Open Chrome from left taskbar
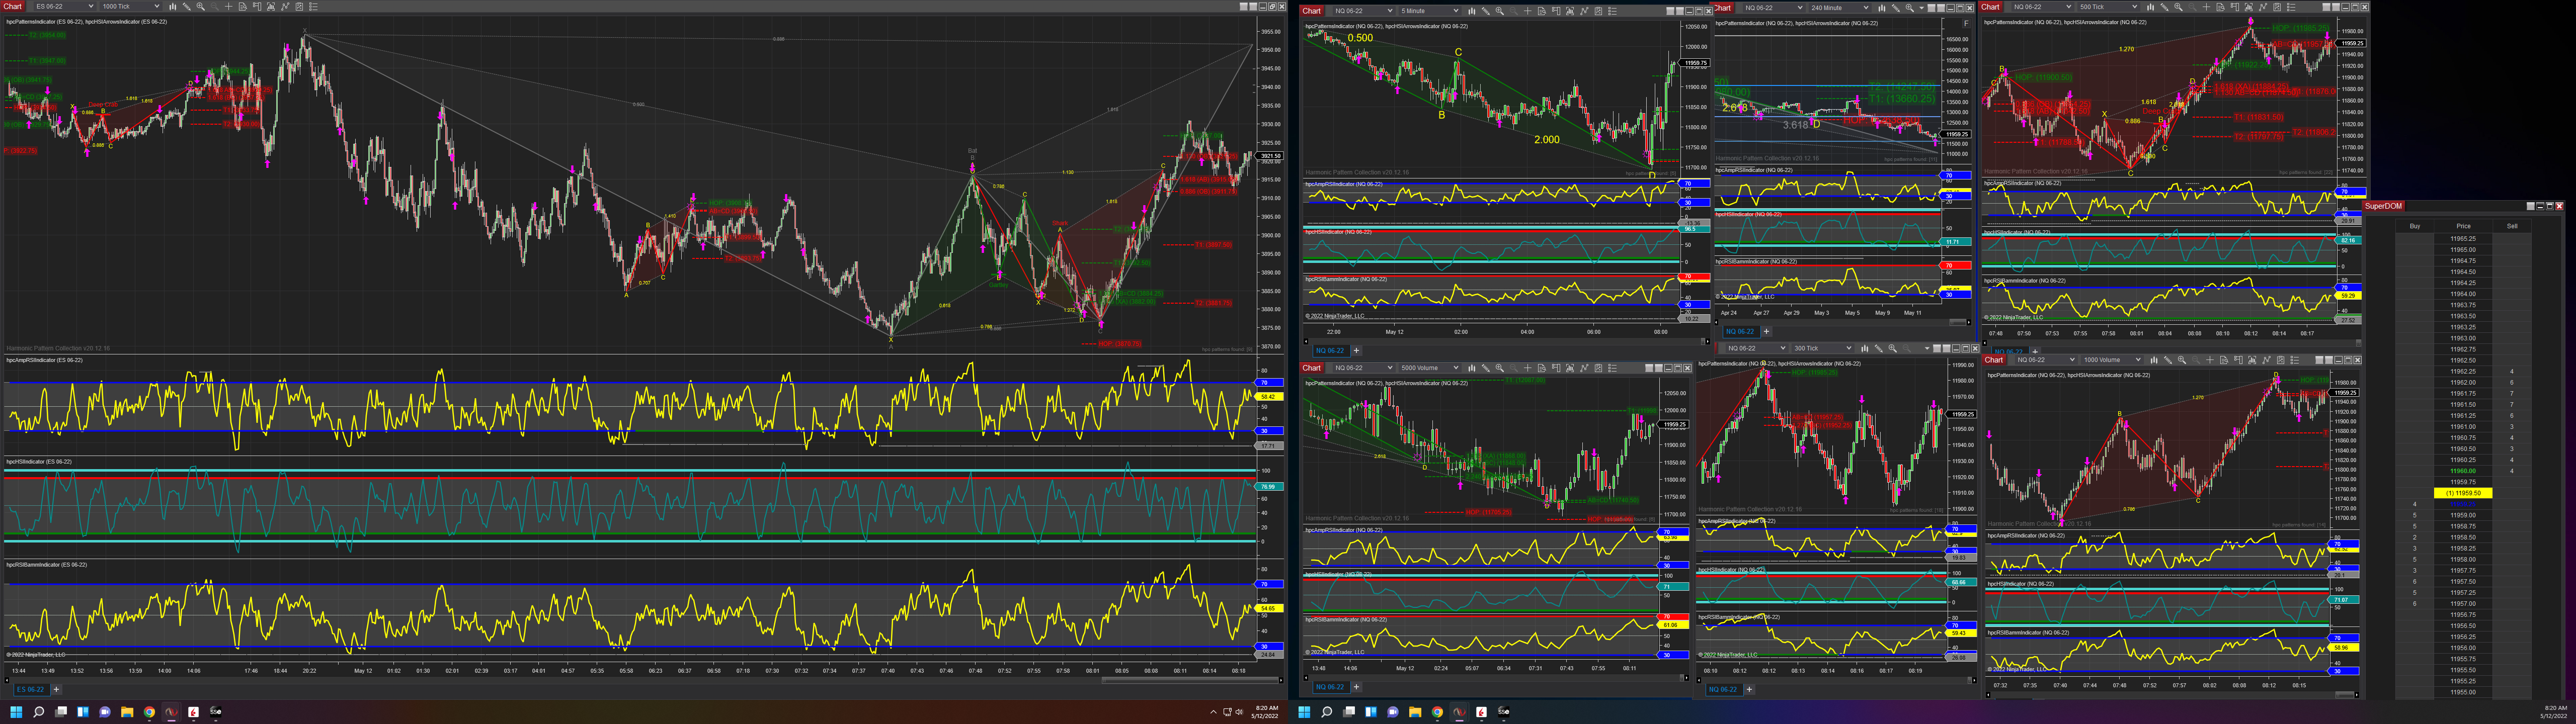This screenshot has width=2576, height=724. 149,712
